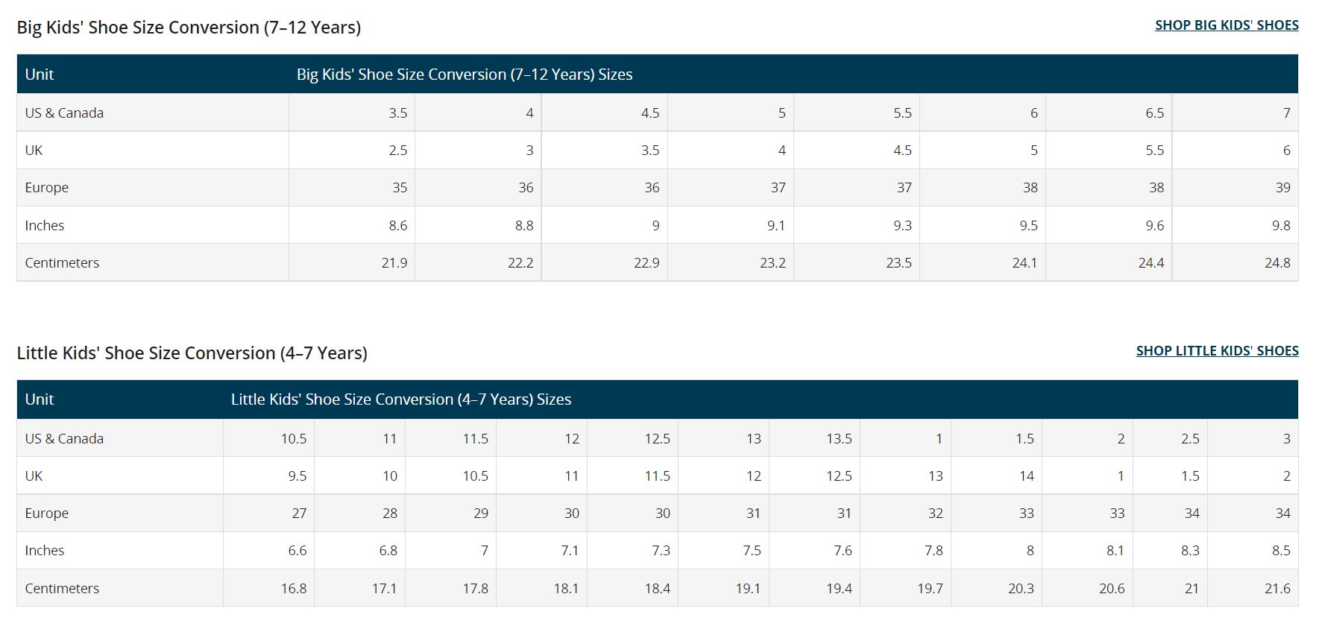The width and height of the screenshot is (1322, 632).
Task: Select Europe size 27 in Little Kids' table
Action: (x=298, y=513)
